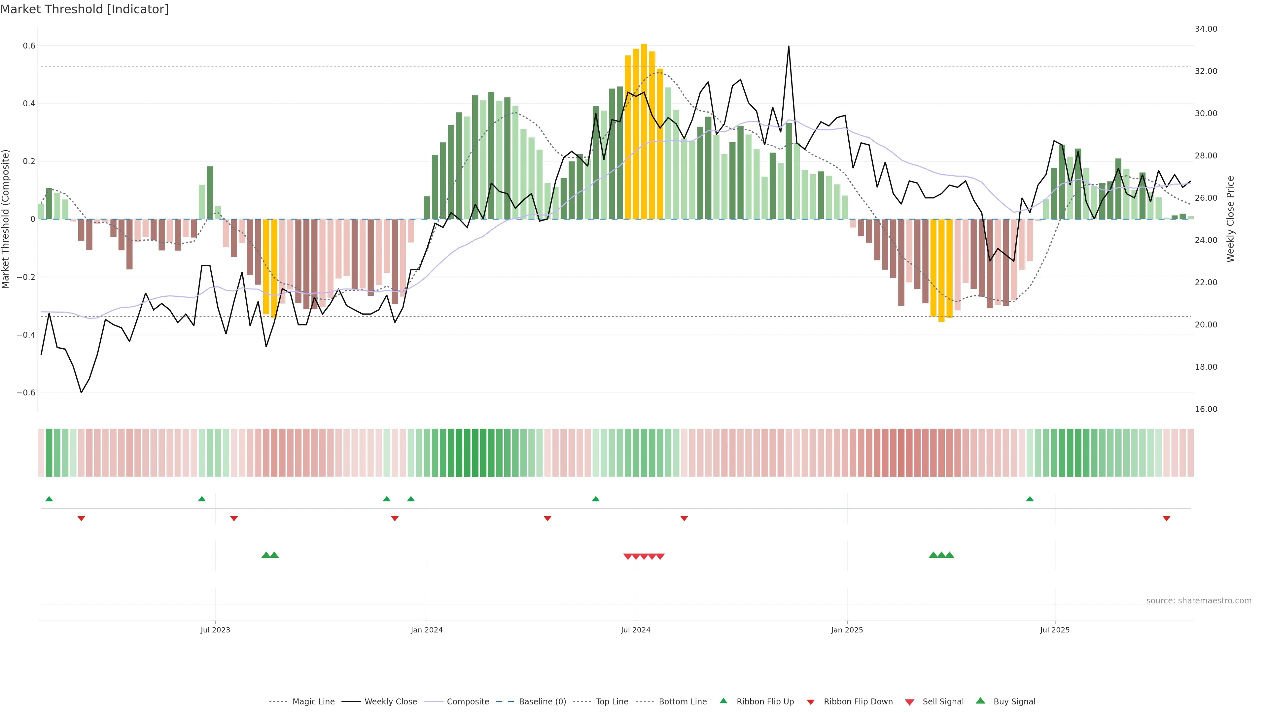Image resolution: width=1268 pixels, height=713 pixels.
Task: Click the Jan 2025 axis label
Action: (847, 630)
